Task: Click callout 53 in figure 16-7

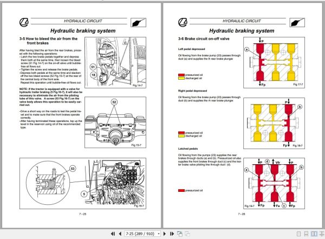Action: [x=73, y=169]
